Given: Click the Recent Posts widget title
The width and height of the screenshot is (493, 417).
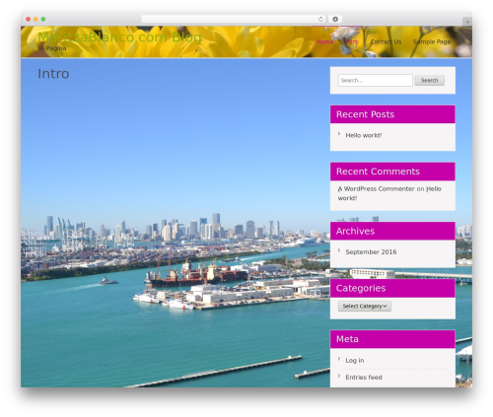Looking at the screenshot, I should [x=365, y=114].
